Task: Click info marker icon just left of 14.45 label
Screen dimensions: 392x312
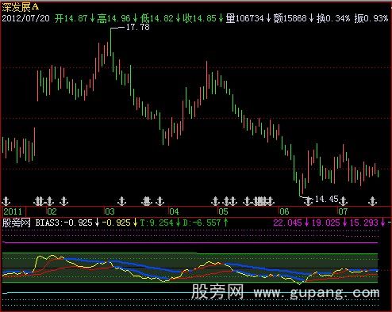Action: (308, 201)
